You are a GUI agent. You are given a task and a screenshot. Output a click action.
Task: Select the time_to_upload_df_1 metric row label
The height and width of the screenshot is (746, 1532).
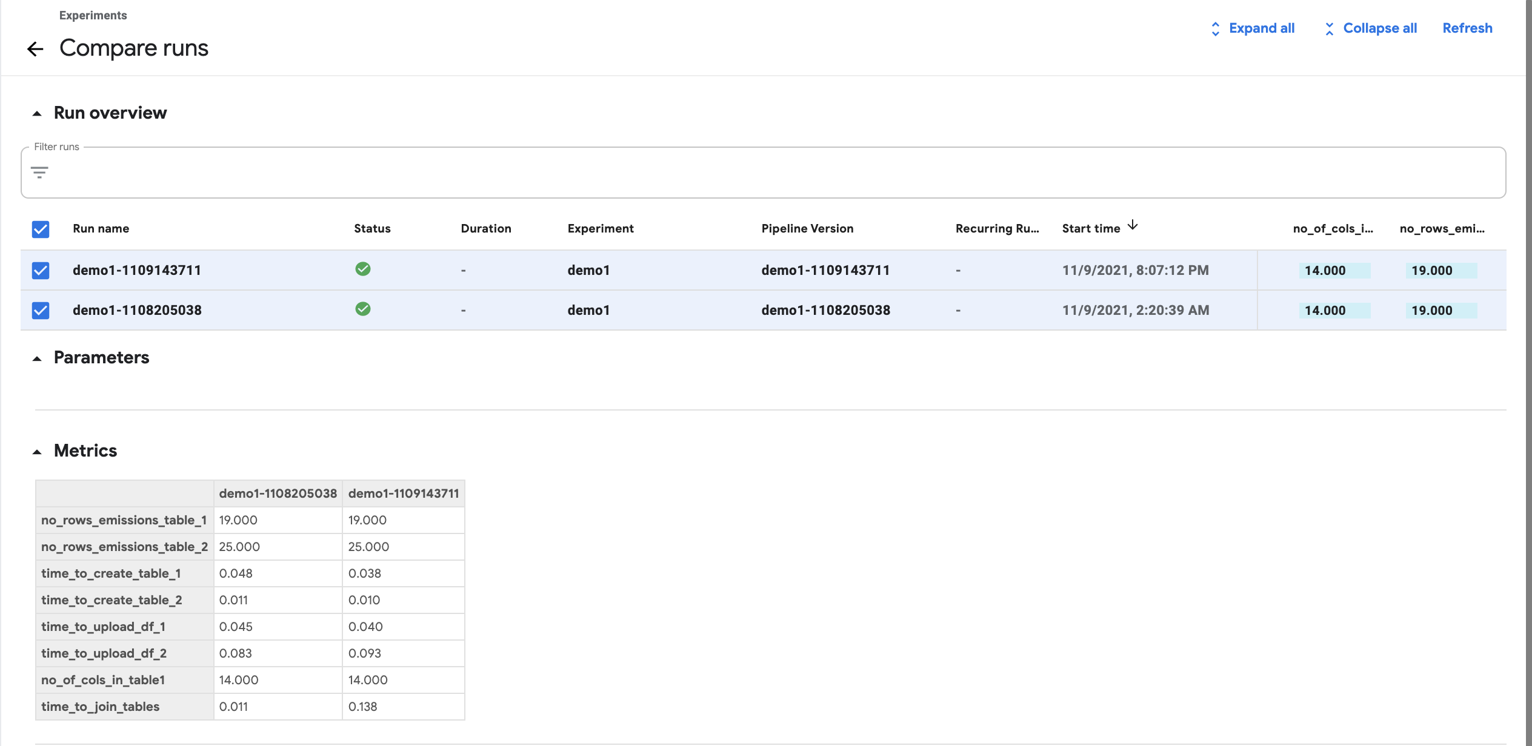coord(124,627)
